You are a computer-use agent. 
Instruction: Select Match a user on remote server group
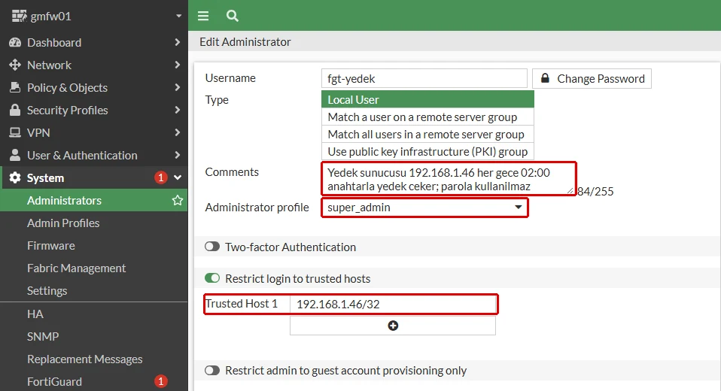pos(427,117)
